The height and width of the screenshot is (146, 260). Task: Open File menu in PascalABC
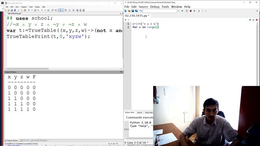[x=7, y=7]
